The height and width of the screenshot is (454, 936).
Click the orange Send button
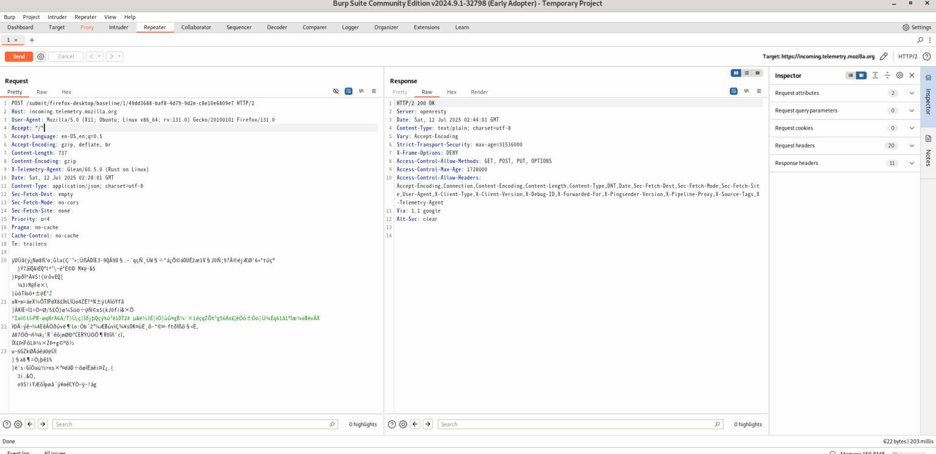(19, 57)
